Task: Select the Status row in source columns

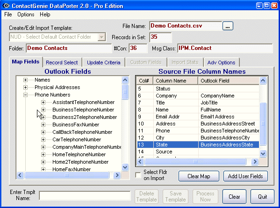Action: click(x=198, y=89)
